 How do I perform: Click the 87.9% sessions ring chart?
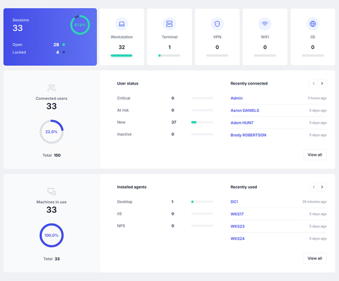pyautogui.click(x=80, y=25)
